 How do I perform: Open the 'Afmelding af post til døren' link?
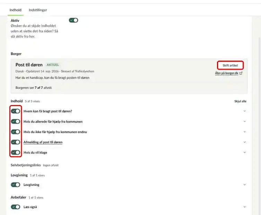click(43, 142)
